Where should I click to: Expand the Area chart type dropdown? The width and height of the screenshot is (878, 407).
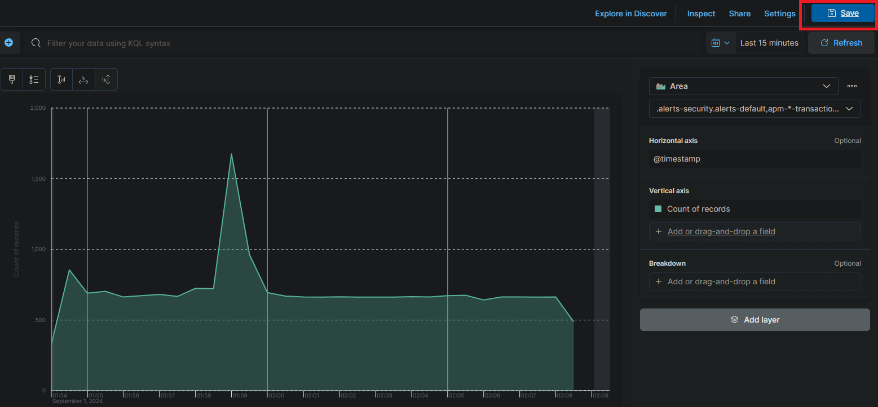click(743, 86)
